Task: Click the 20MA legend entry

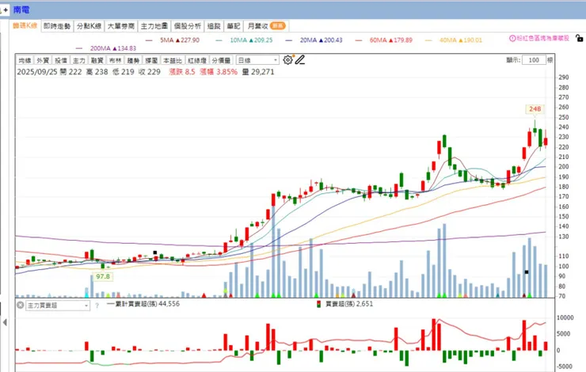Action: pyautogui.click(x=314, y=40)
